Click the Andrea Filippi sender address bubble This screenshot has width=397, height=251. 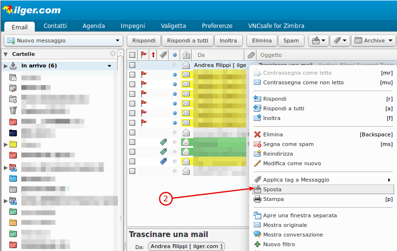pyautogui.click(x=186, y=246)
